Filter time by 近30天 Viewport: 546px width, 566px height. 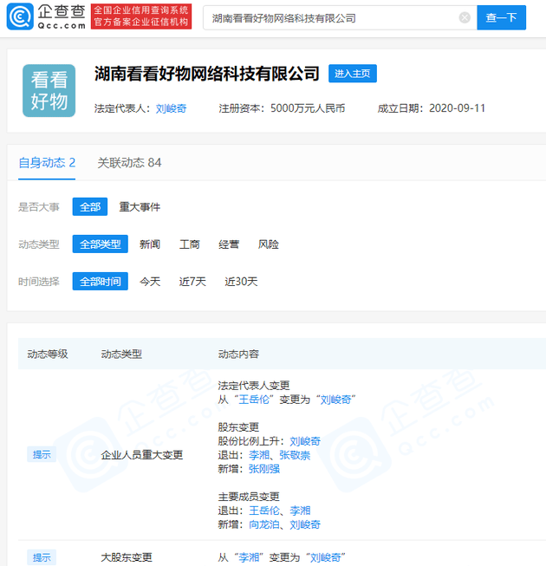(242, 282)
